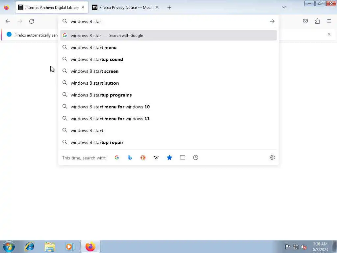The width and height of the screenshot is (337, 253).
Task: Open the clock showing 3:36 AM
Action: [x=320, y=247]
